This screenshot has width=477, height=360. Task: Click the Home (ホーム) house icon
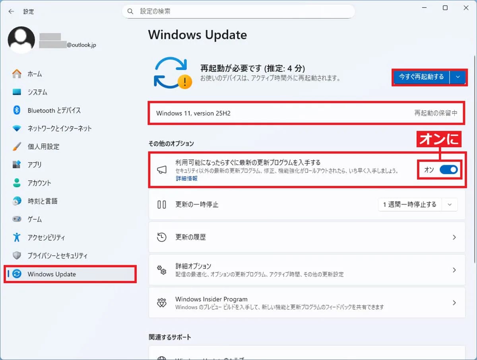(17, 74)
